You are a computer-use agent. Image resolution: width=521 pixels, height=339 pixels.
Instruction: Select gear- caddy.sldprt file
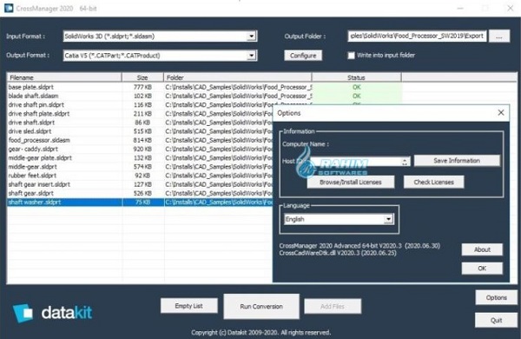pyautogui.click(x=33, y=149)
